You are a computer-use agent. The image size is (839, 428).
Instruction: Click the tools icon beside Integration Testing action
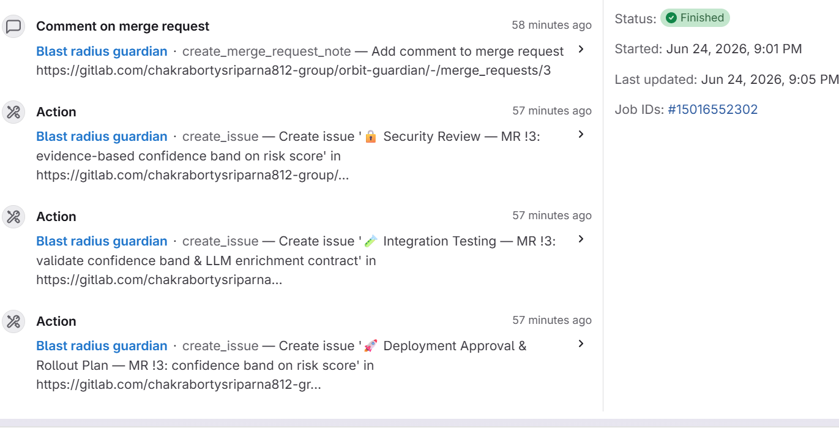point(13,217)
